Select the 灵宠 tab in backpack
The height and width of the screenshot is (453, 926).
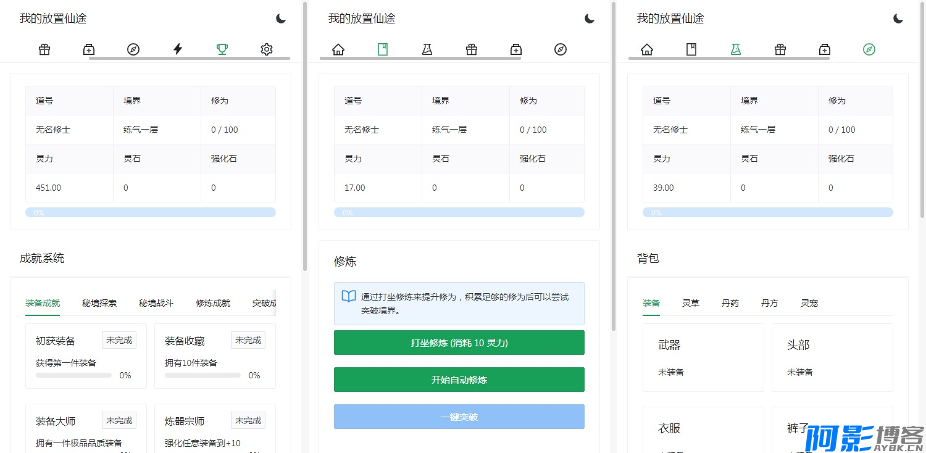(809, 303)
